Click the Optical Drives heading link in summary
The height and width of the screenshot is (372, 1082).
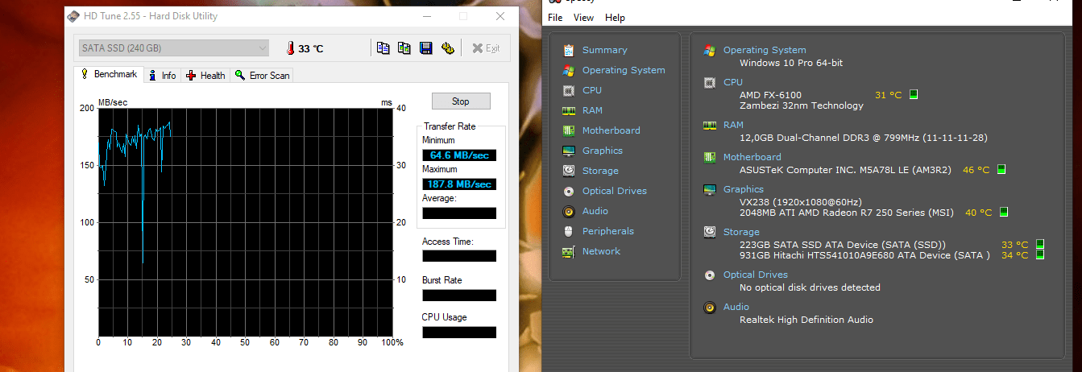point(756,275)
